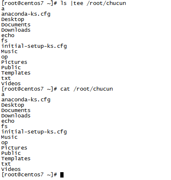Image resolution: width=171 pixels, height=180 pixels.
Task: Click the first 'Documents' entry in output
Action: coord(16,25)
